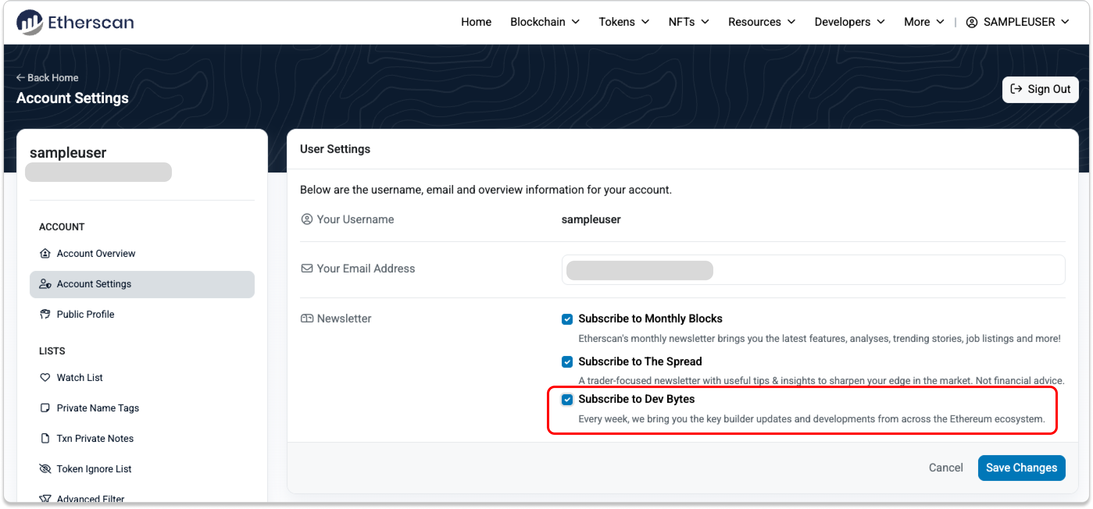Click the Sign Out button
The height and width of the screenshot is (509, 1093).
pos(1040,89)
